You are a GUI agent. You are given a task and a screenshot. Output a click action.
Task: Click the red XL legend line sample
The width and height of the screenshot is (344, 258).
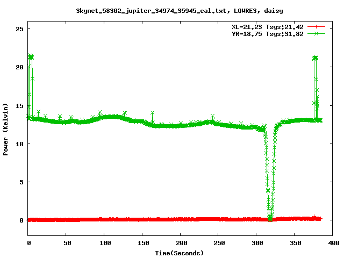pos(316,27)
